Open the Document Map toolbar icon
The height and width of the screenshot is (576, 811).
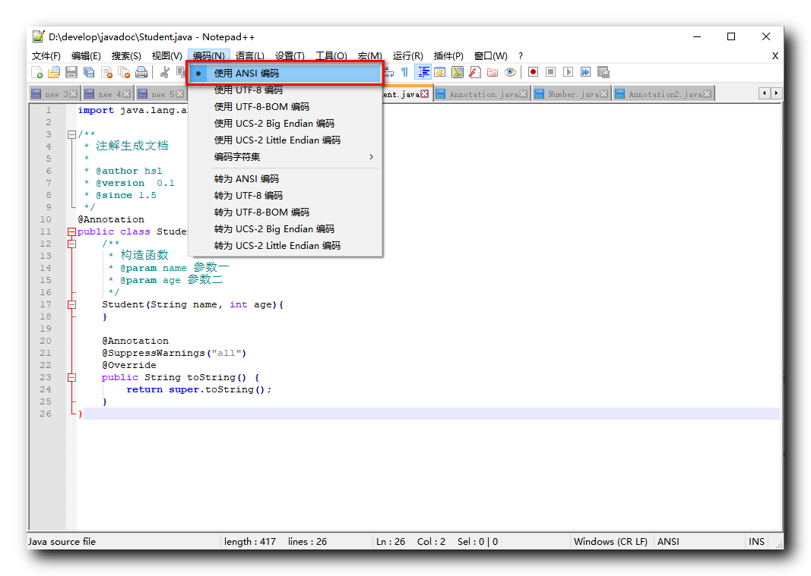coord(458,72)
